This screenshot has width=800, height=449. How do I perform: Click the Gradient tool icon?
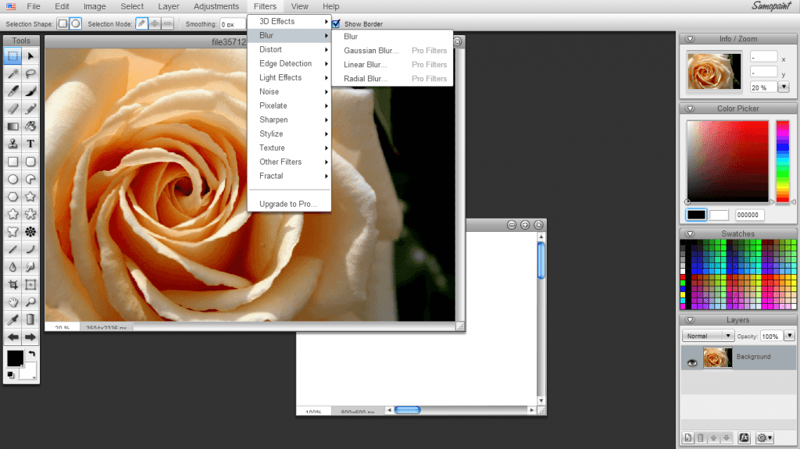pyautogui.click(x=13, y=127)
